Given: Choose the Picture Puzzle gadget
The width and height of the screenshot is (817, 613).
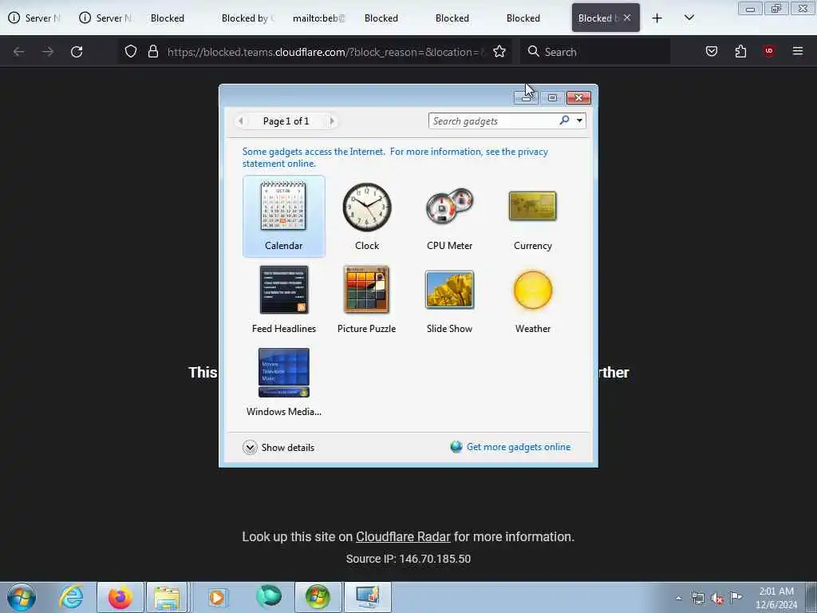Looking at the screenshot, I should (x=367, y=299).
